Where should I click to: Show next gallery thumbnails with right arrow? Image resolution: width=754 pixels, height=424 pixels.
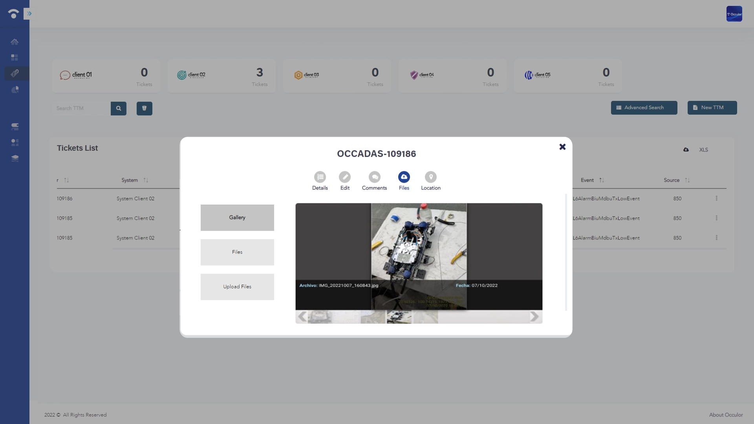tap(534, 317)
